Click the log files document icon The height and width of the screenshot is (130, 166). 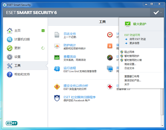point(57,35)
